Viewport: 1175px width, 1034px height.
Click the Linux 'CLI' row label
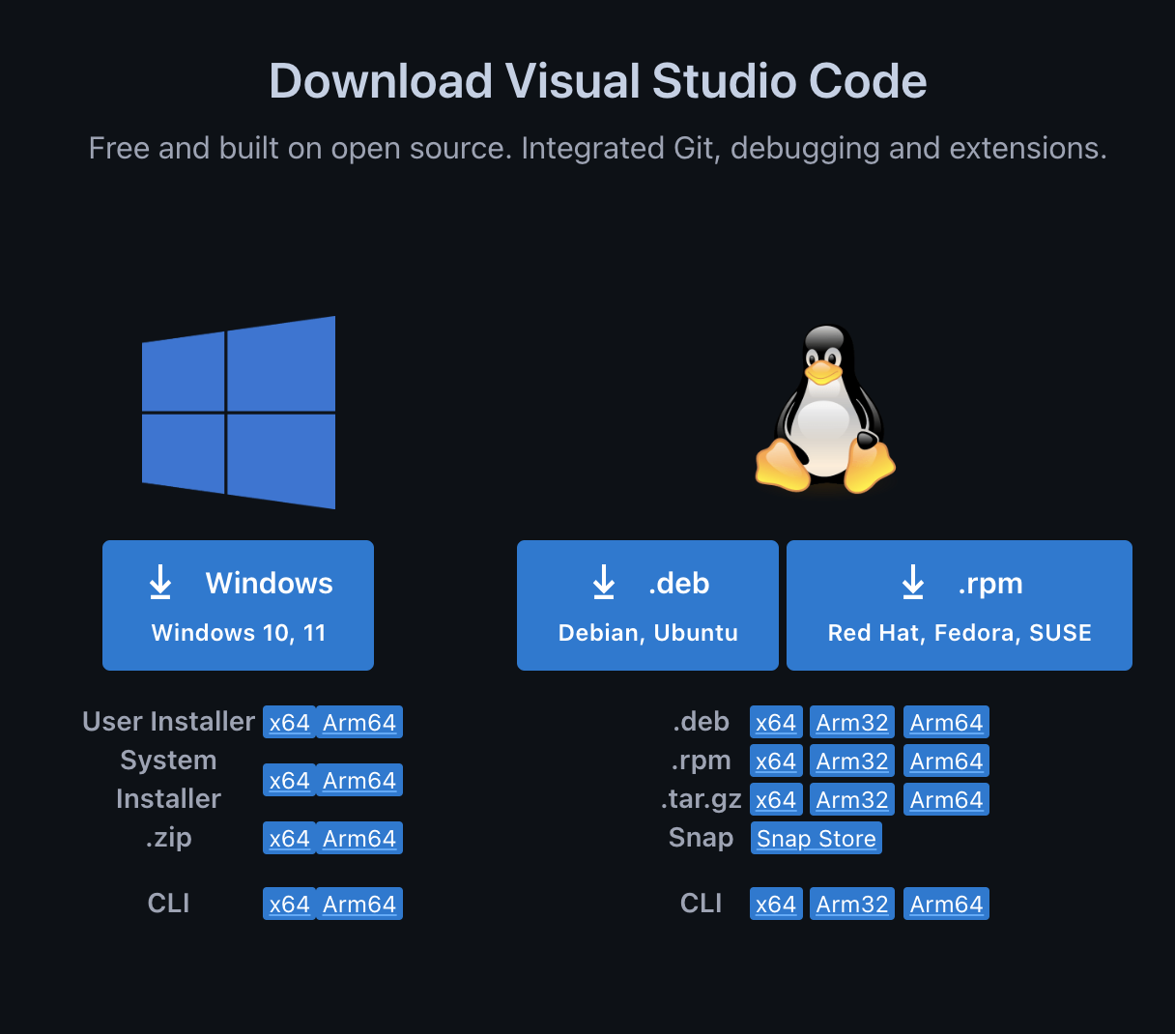(x=702, y=904)
